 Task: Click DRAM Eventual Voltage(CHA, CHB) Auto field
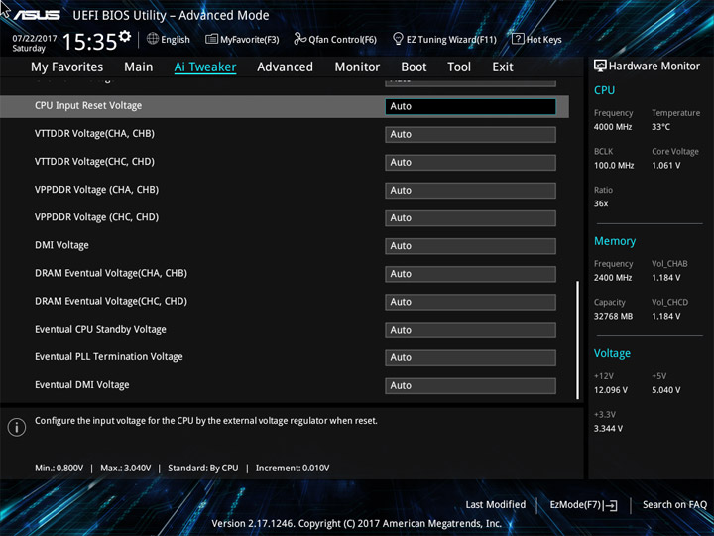tap(470, 274)
